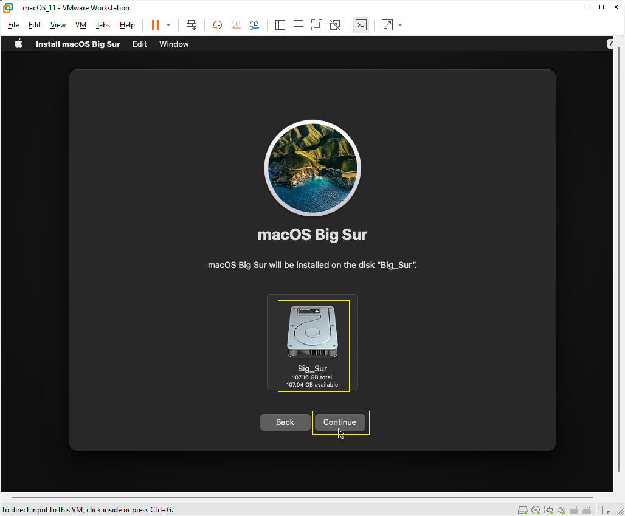Click the network adapter status icon
Image resolution: width=625 pixels, height=516 pixels.
548,510
